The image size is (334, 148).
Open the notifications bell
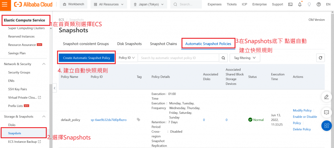pyautogui.click(x=300, y=4)
